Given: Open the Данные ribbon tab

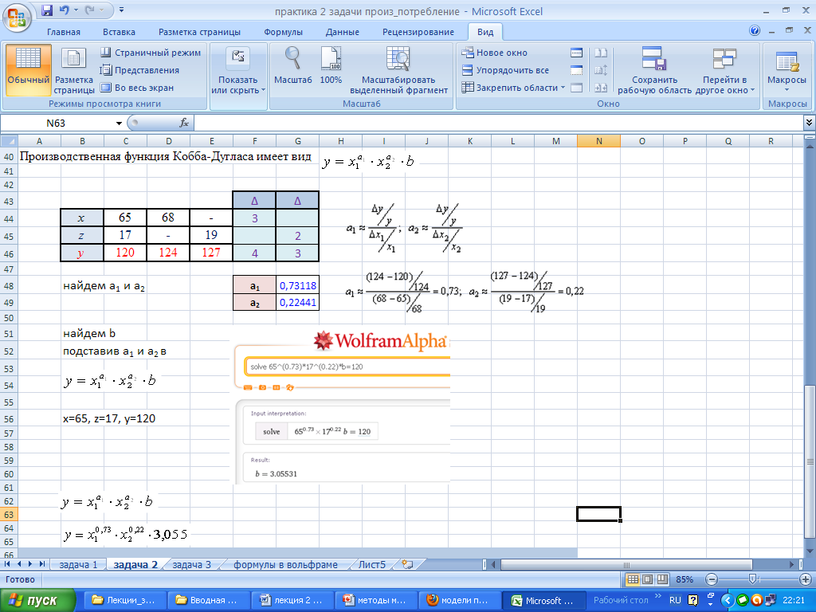Looking at the screenshot, I should [343, 32].
